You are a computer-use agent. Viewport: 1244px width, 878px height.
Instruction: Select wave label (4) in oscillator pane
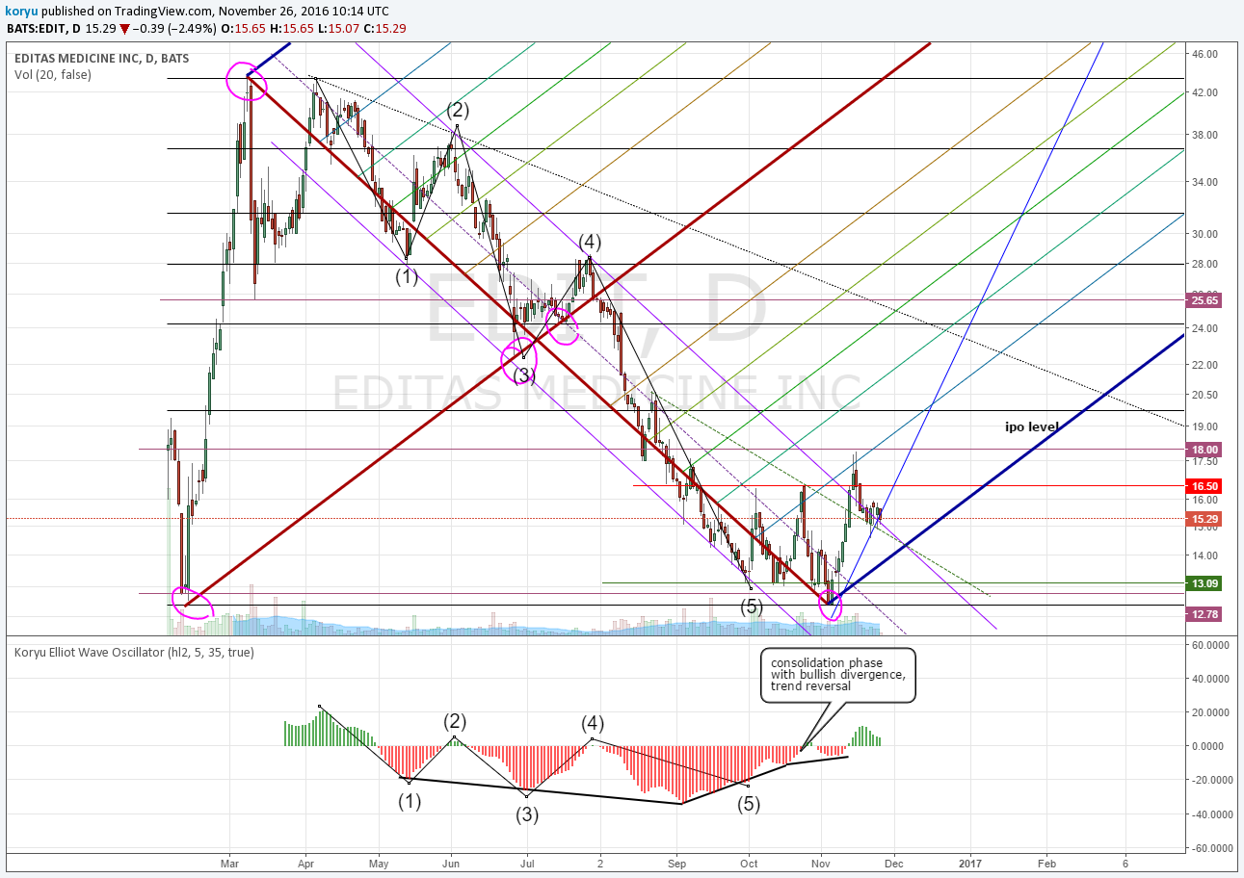[592, 723]
